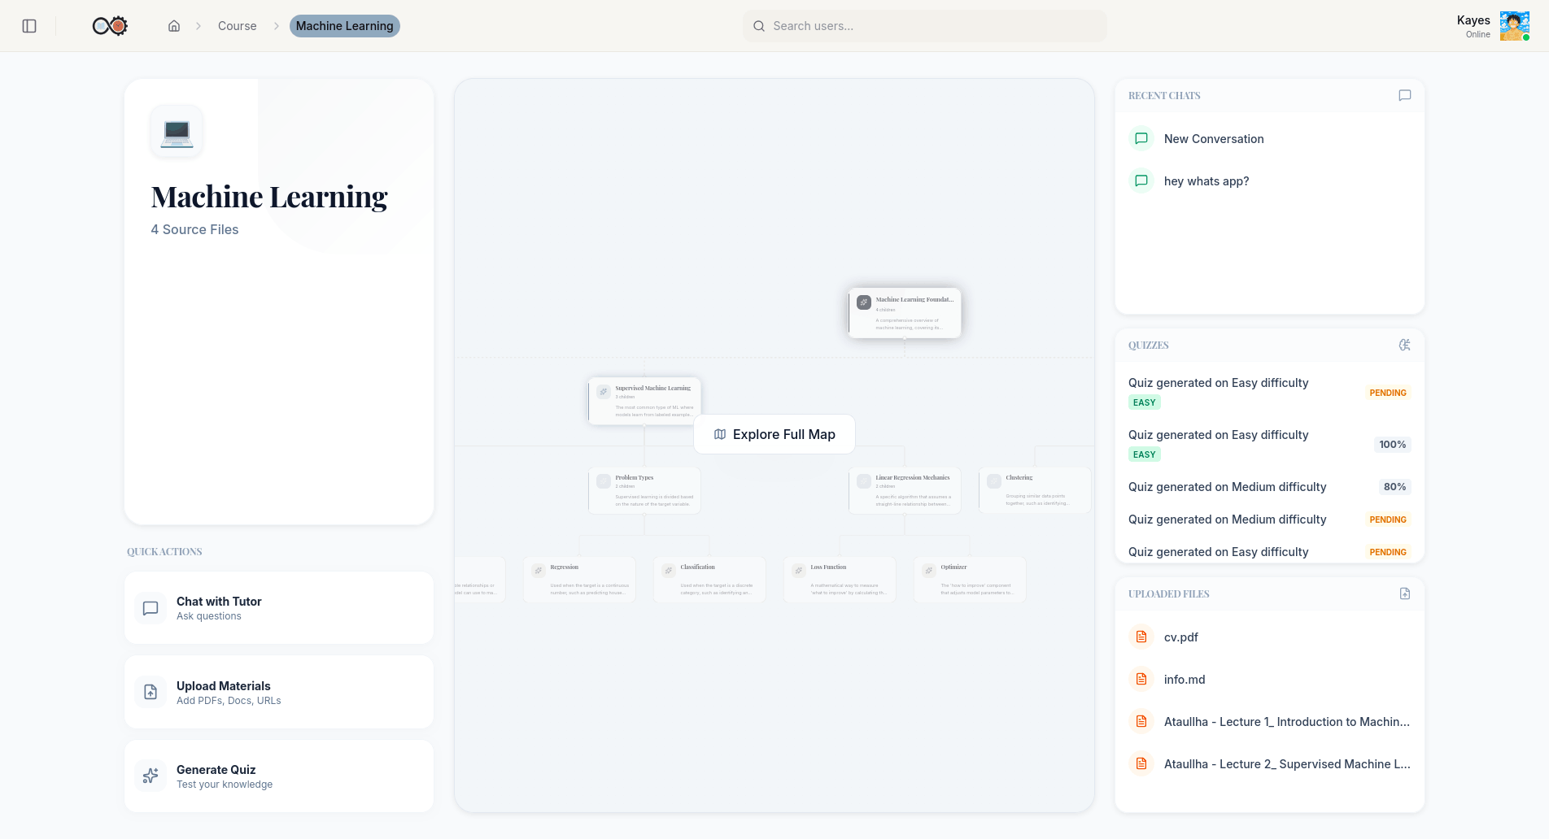Open Ataullha Lecture 1 Introduction file

(1269, 722)
